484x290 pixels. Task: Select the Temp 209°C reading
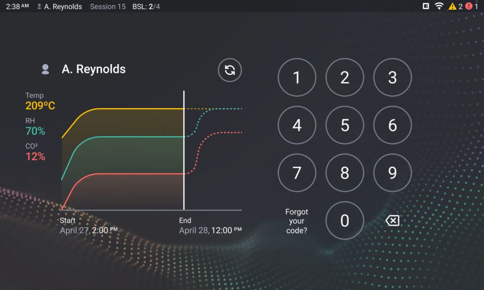[x=40, y=101]
